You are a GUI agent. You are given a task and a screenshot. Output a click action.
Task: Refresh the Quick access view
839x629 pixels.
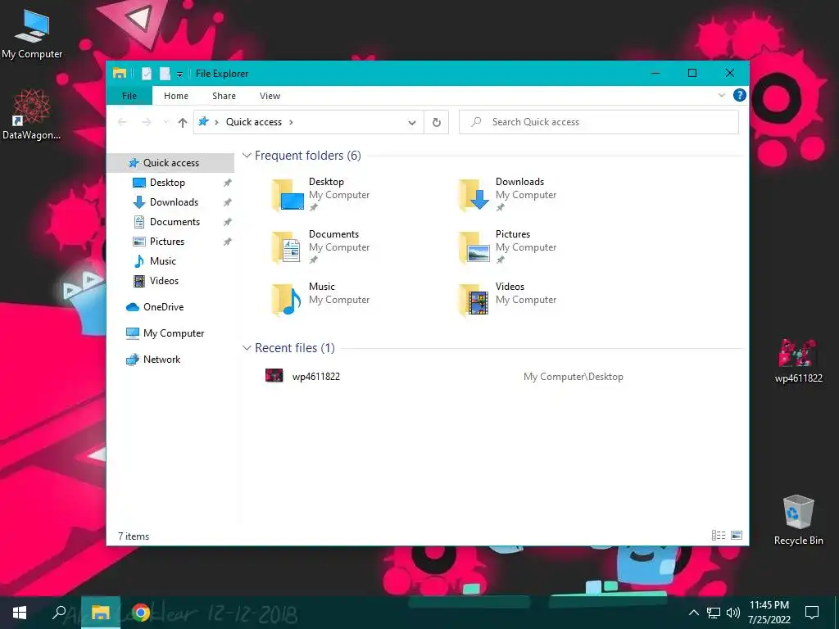tap(436, 122)
